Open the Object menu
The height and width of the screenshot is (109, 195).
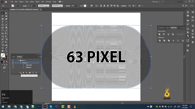point(21,2)
